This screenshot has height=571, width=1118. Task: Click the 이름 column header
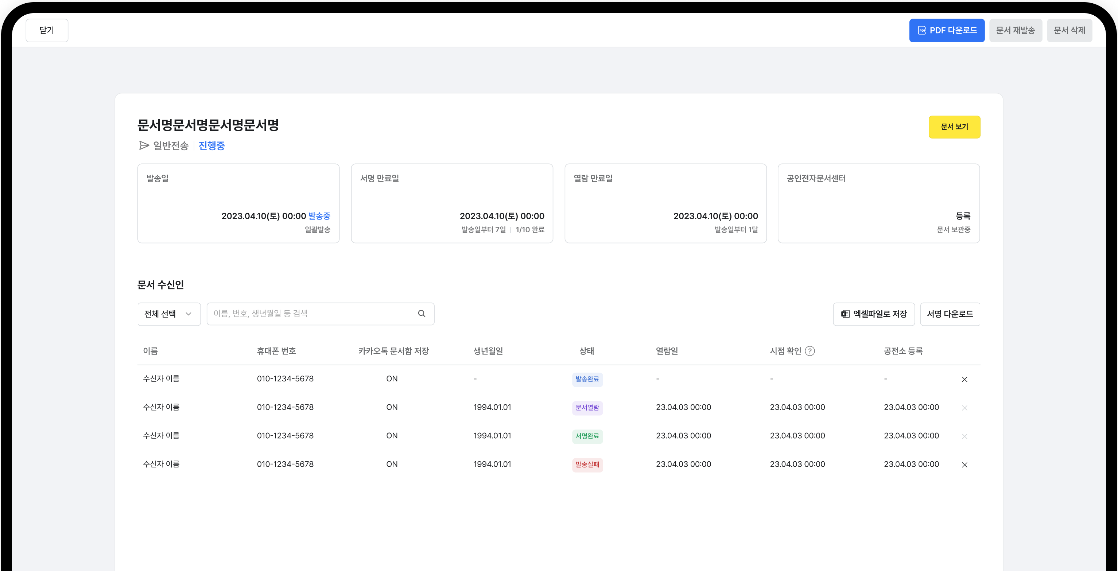coord(151,351)
